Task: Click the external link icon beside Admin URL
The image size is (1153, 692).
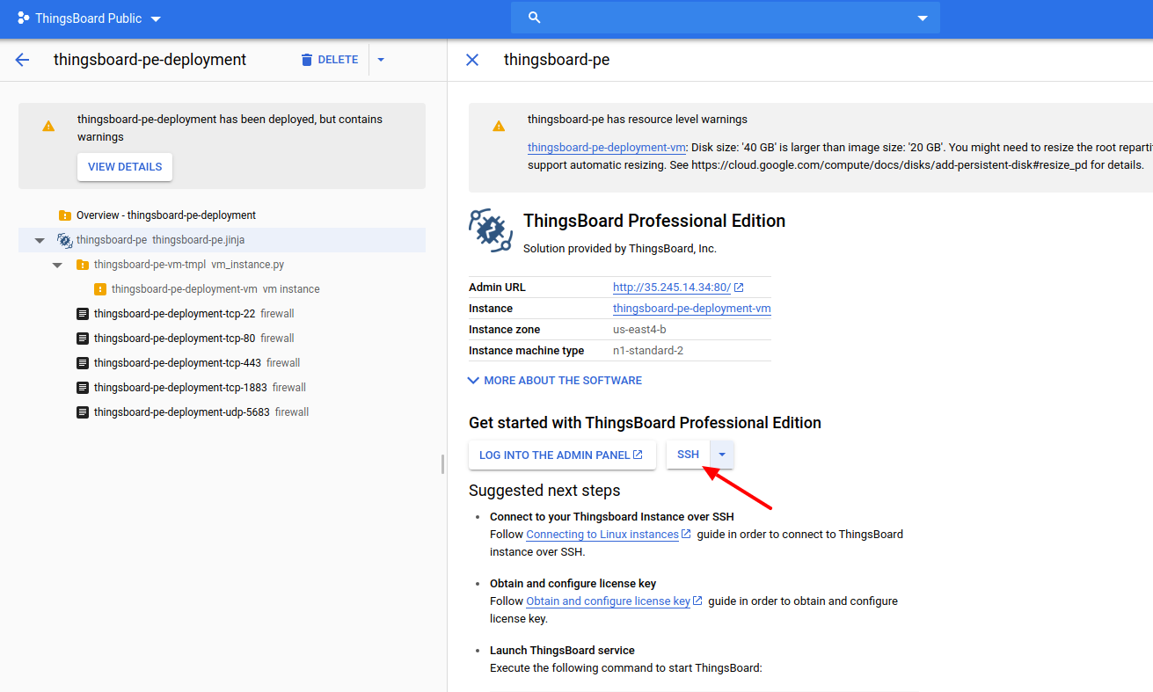Action: [739, 288]
